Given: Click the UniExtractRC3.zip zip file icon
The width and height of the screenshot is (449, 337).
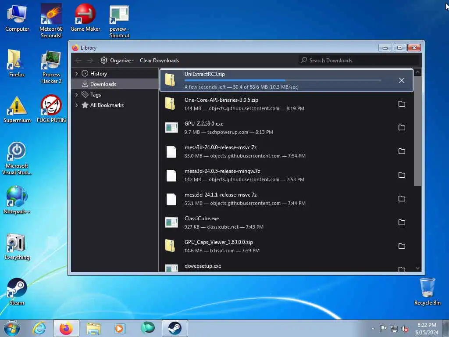Looking at the screenshot, I should (171, 80).
